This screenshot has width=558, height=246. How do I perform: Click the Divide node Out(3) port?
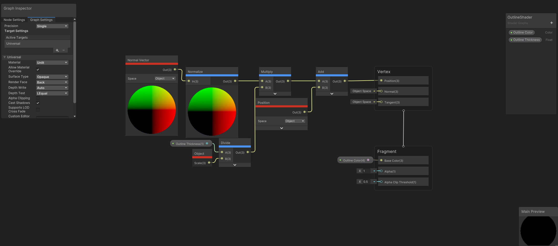click(248, 152)
